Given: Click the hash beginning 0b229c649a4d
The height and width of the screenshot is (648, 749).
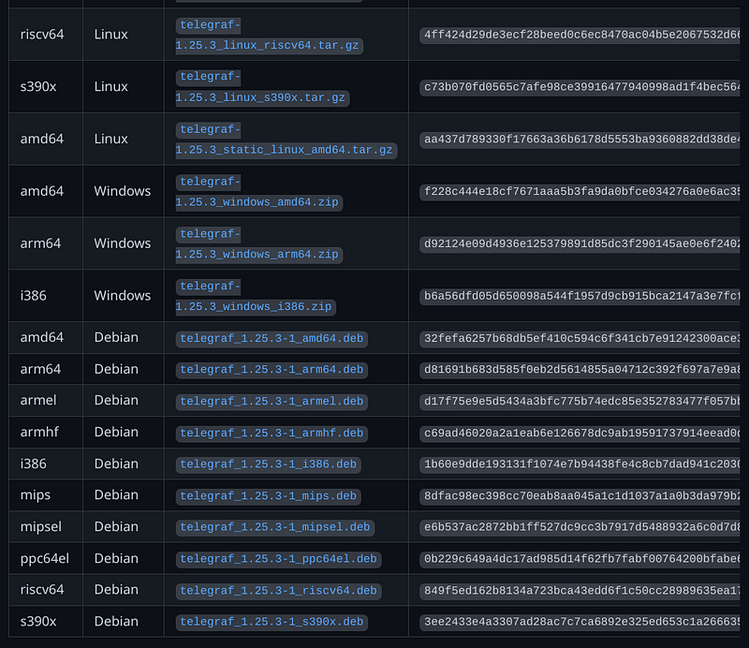Looking at the screenshot, I should coord(580,559).
